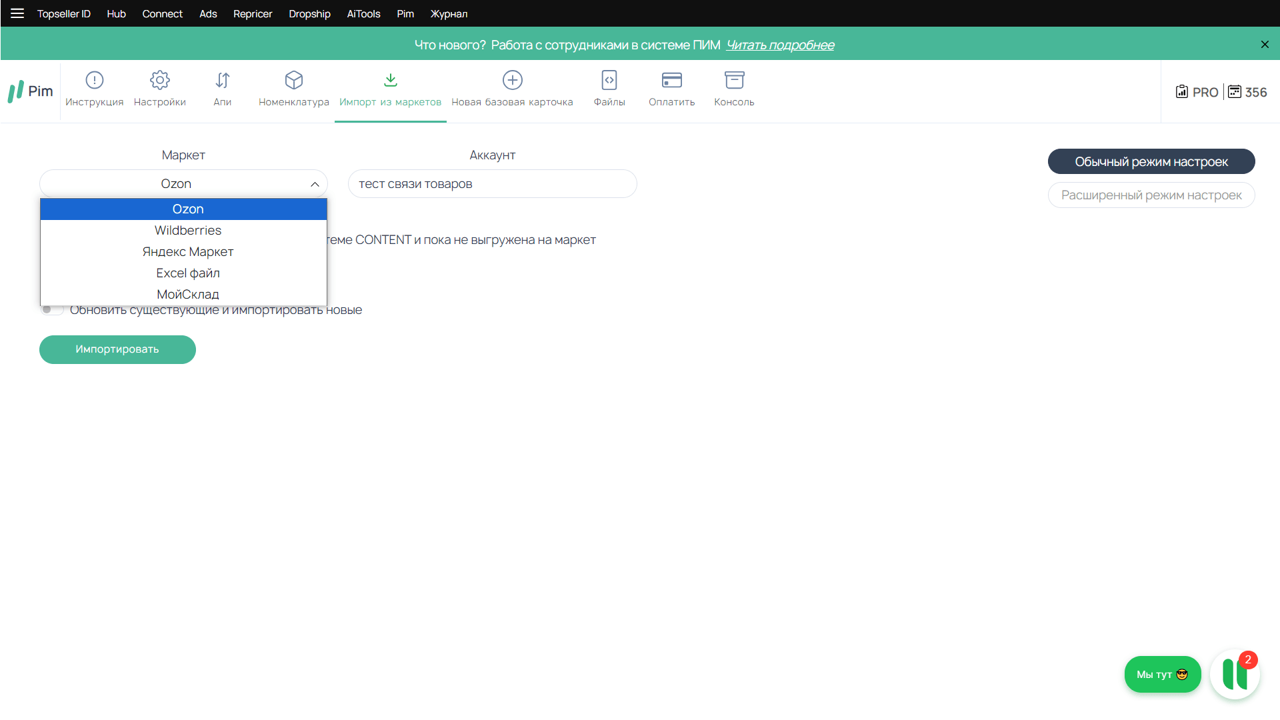Create Новая базовая карточка plus icon
1280x720 pixels.
(x=513, y=80)
